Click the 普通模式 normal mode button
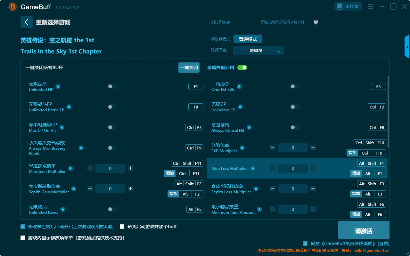The width and height of the screenshot is (410, 256). [x=248, y=39]
